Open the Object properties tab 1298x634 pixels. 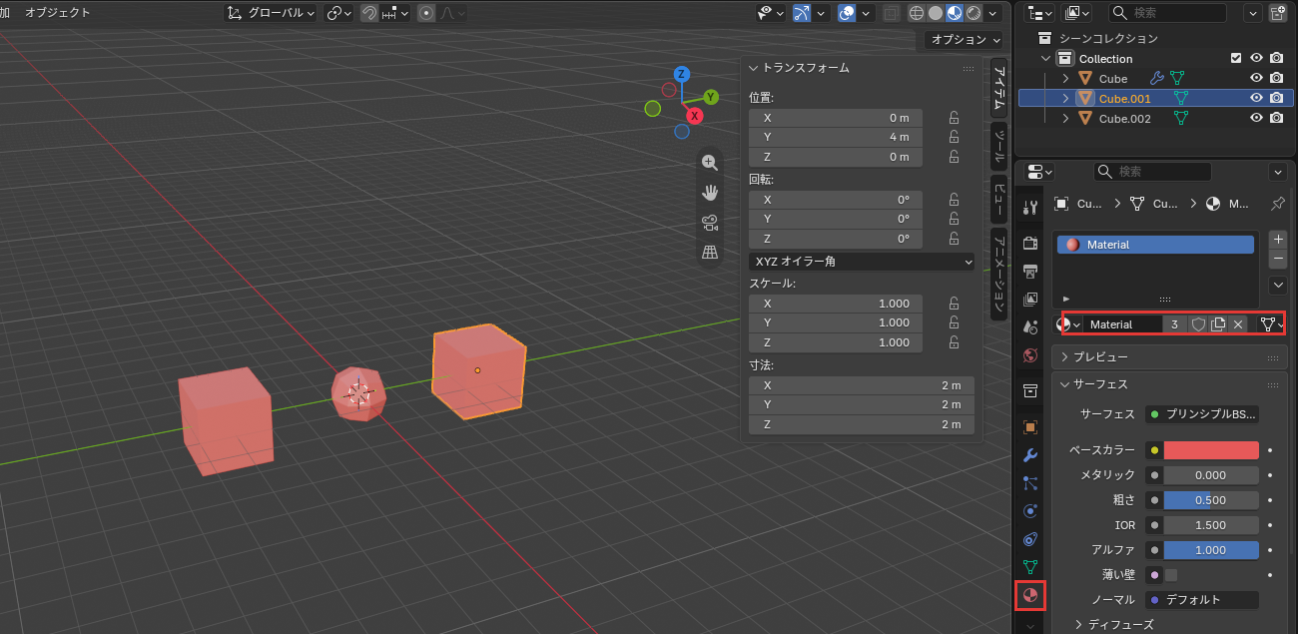pos(1030,427)
